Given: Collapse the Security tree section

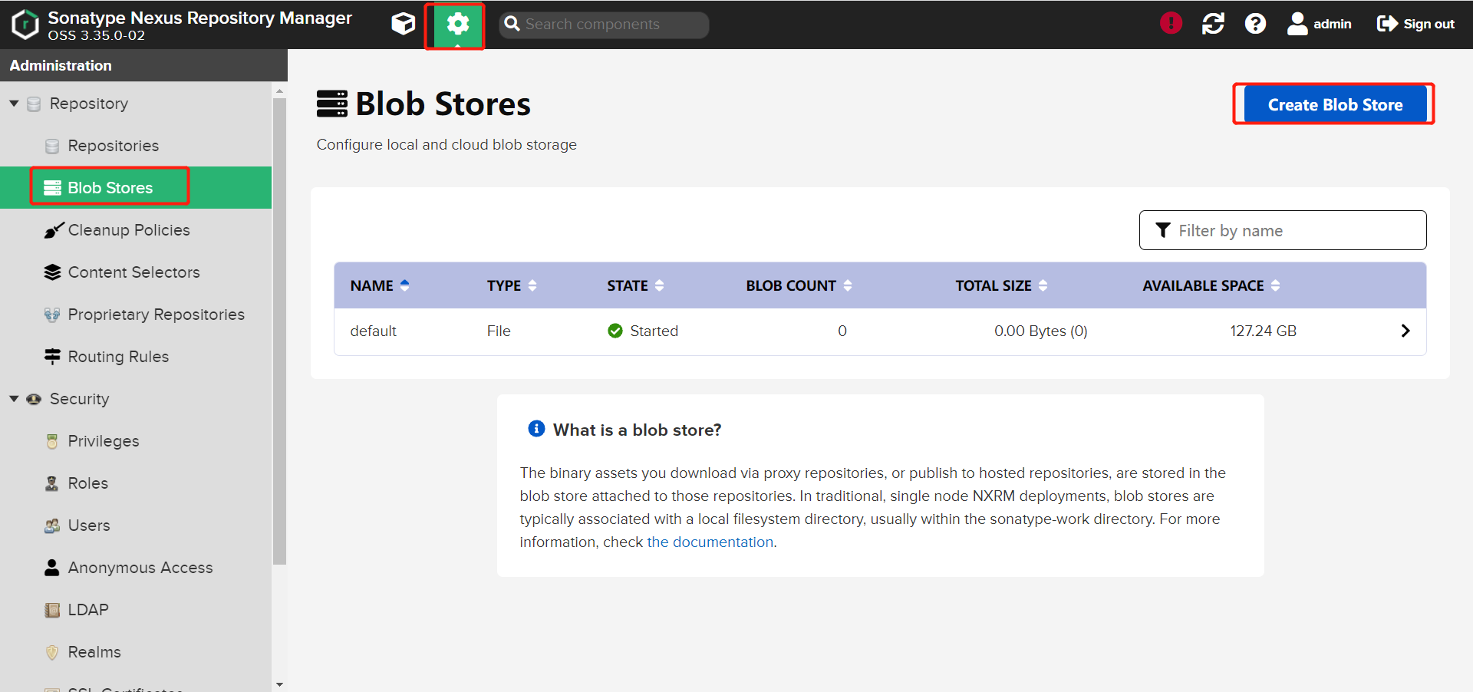Looking at the screenshot, I should tap(14, 399).
